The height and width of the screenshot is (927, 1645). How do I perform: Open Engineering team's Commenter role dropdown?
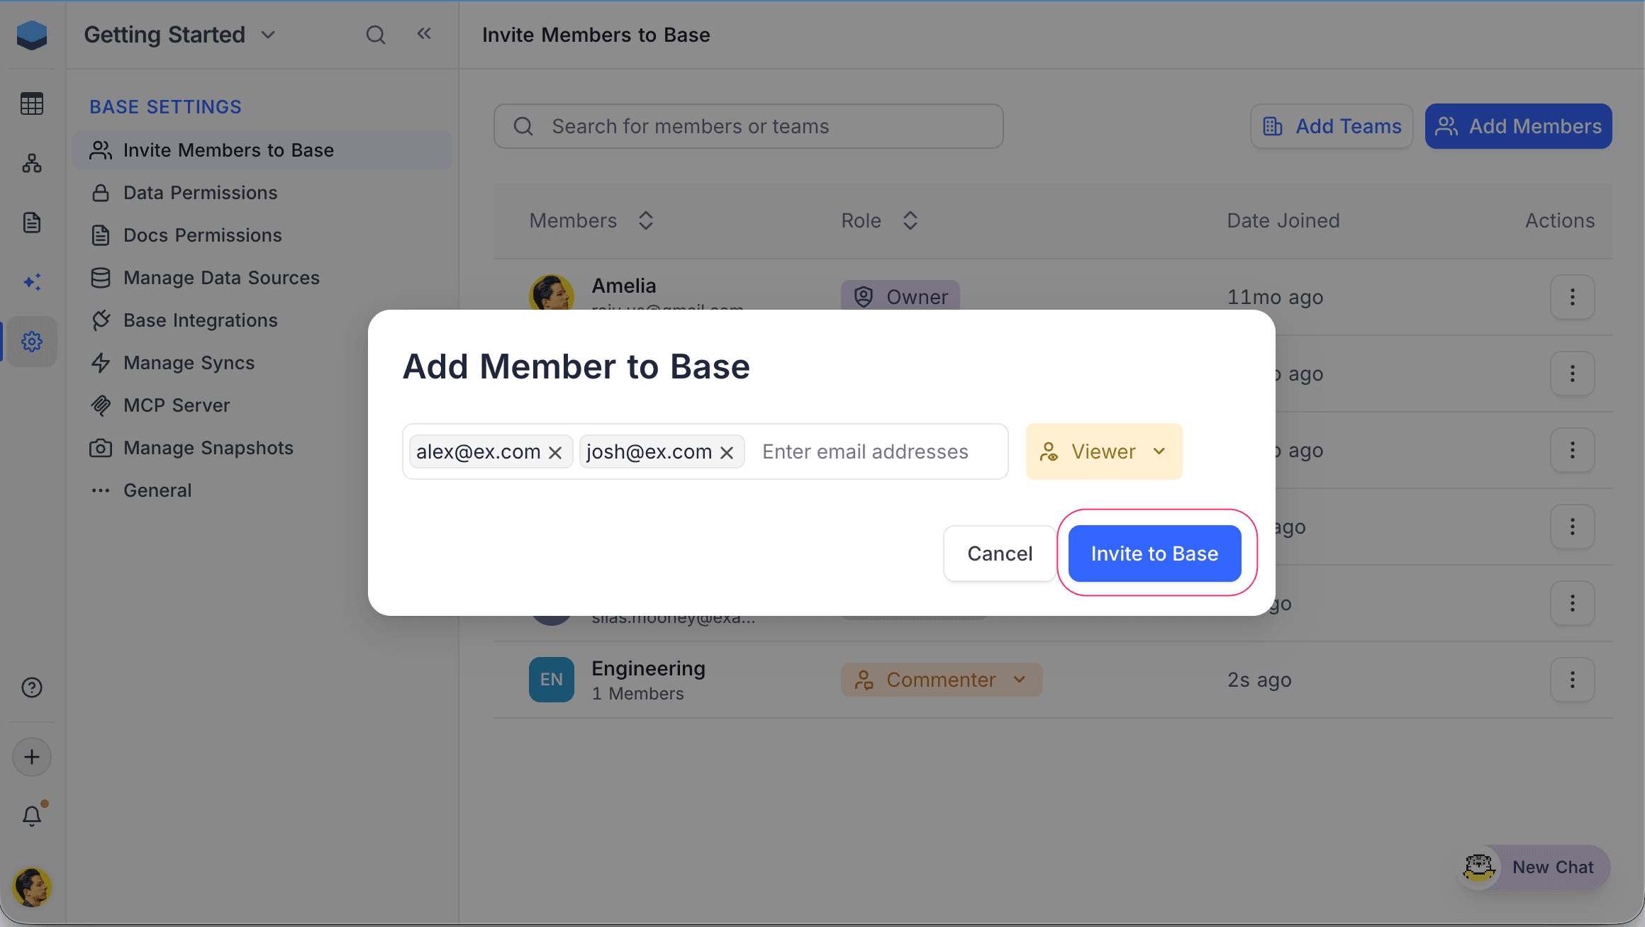coord(941,680)
